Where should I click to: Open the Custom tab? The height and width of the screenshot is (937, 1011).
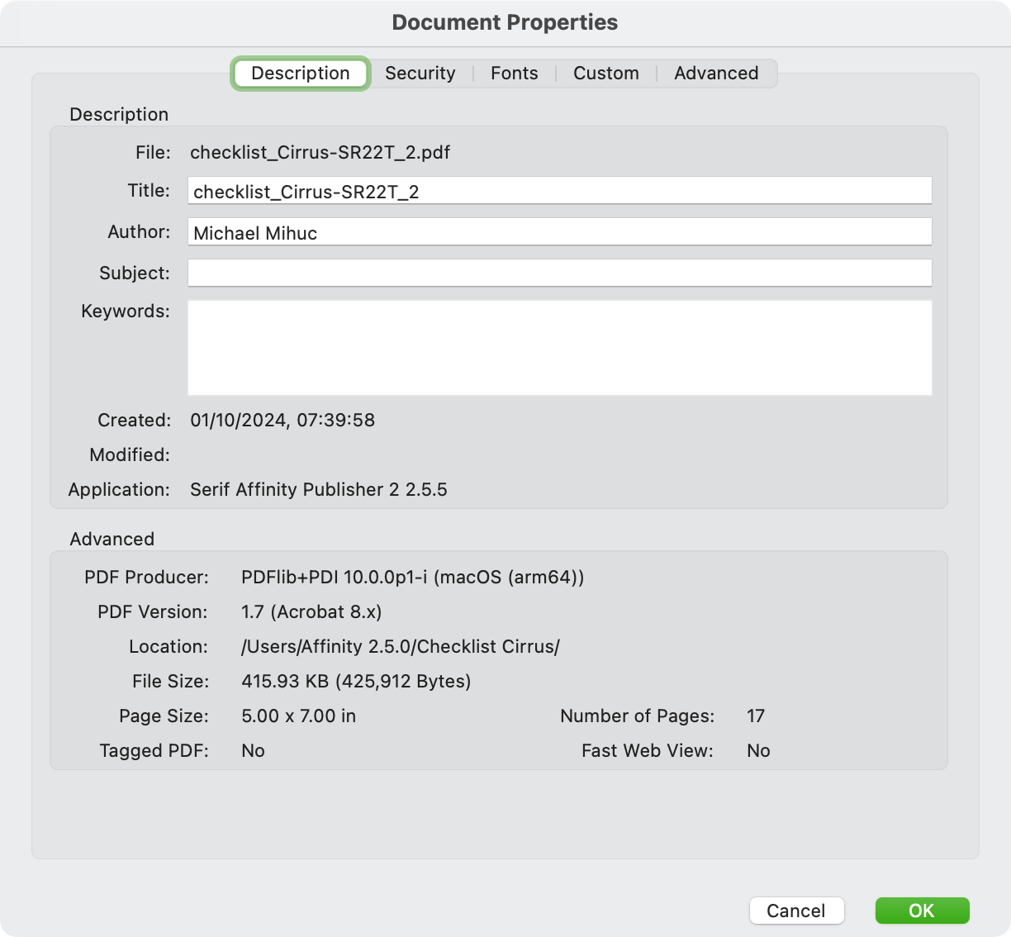coord(605,73)
